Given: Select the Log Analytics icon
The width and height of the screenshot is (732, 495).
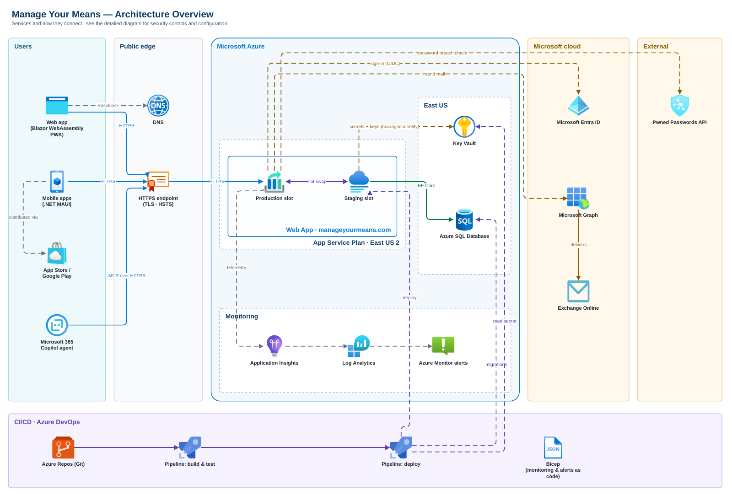Looking at the screenshot, I should pyautogui.click(x=359, y=346).
